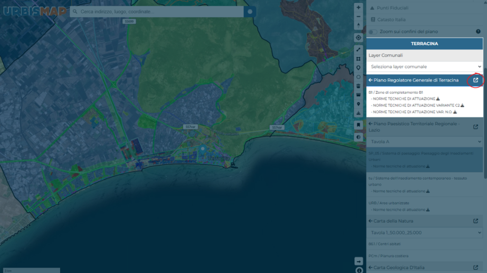Select the solid pin marker tool

coord(358,104)
